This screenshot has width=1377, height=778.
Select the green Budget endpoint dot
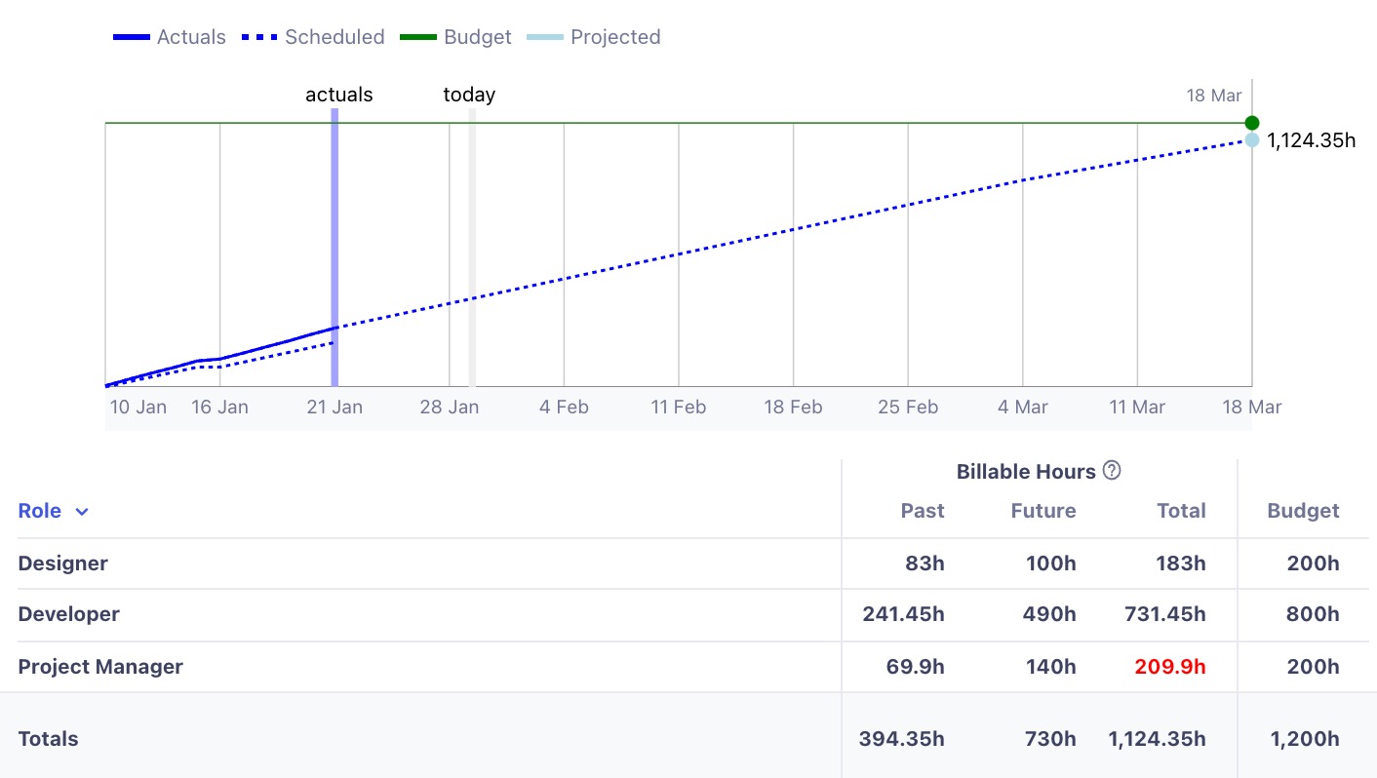pos(1251,122)
